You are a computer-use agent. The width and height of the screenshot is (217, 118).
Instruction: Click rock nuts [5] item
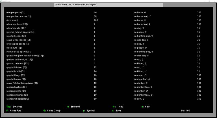[x=14, y=48]
